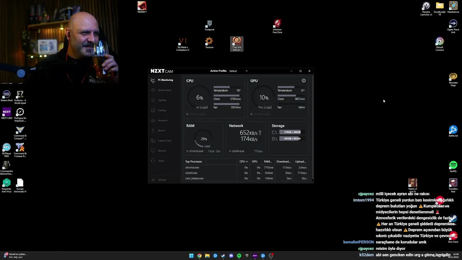This screenshot has height=260, width=462.
Task: Select cam_helper.exe row in Top Processes
Action: click(246, 178)
